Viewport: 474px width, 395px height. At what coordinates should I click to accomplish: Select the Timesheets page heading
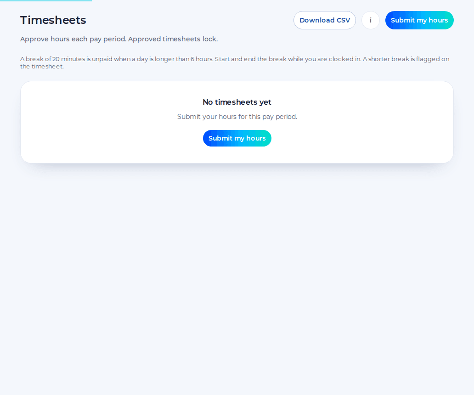53,20
